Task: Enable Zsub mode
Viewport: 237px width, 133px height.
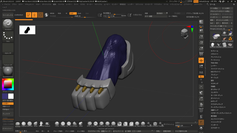Action: [x=79, y=13]
